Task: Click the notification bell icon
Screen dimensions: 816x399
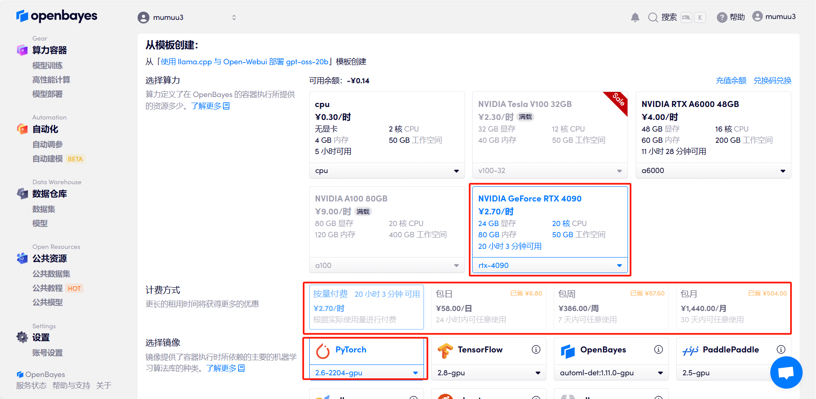Action: tap(635, 17)
